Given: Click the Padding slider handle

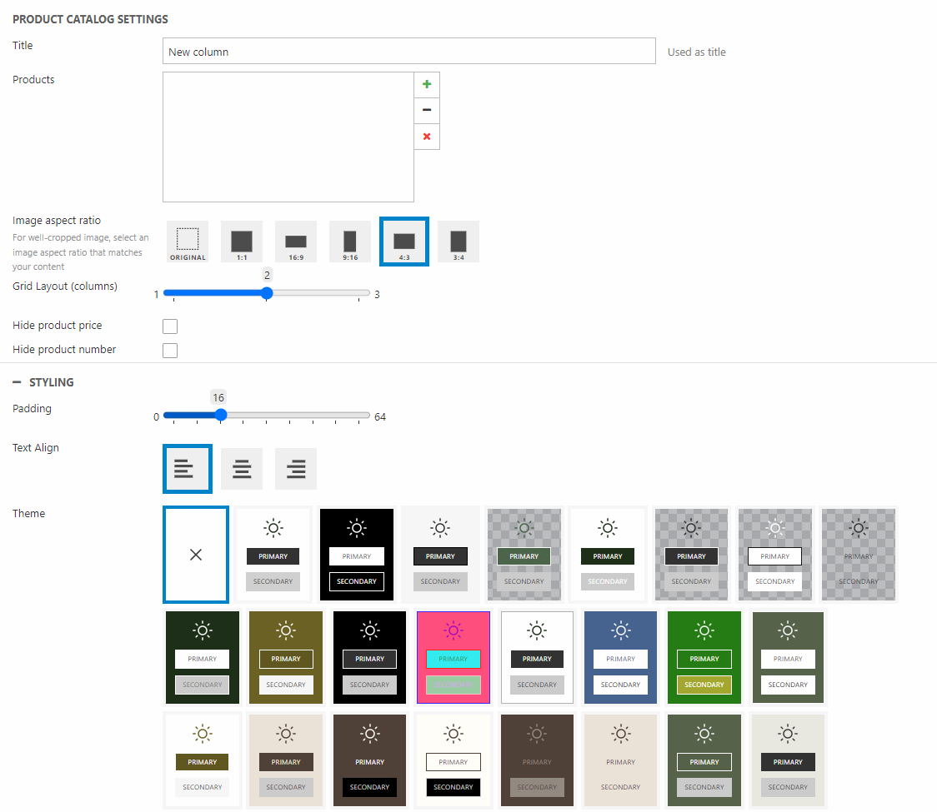Looking at the screenshot, I should [220, 416].
